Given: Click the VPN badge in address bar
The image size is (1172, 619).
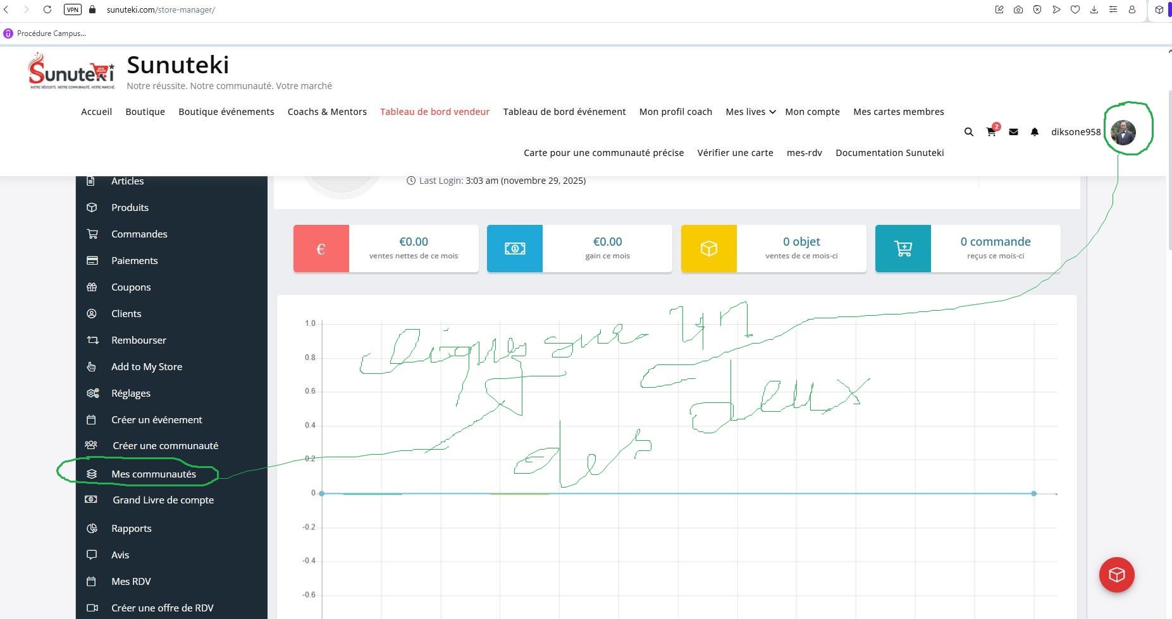Looking at the screenshot, I should [x=73, y=9].
